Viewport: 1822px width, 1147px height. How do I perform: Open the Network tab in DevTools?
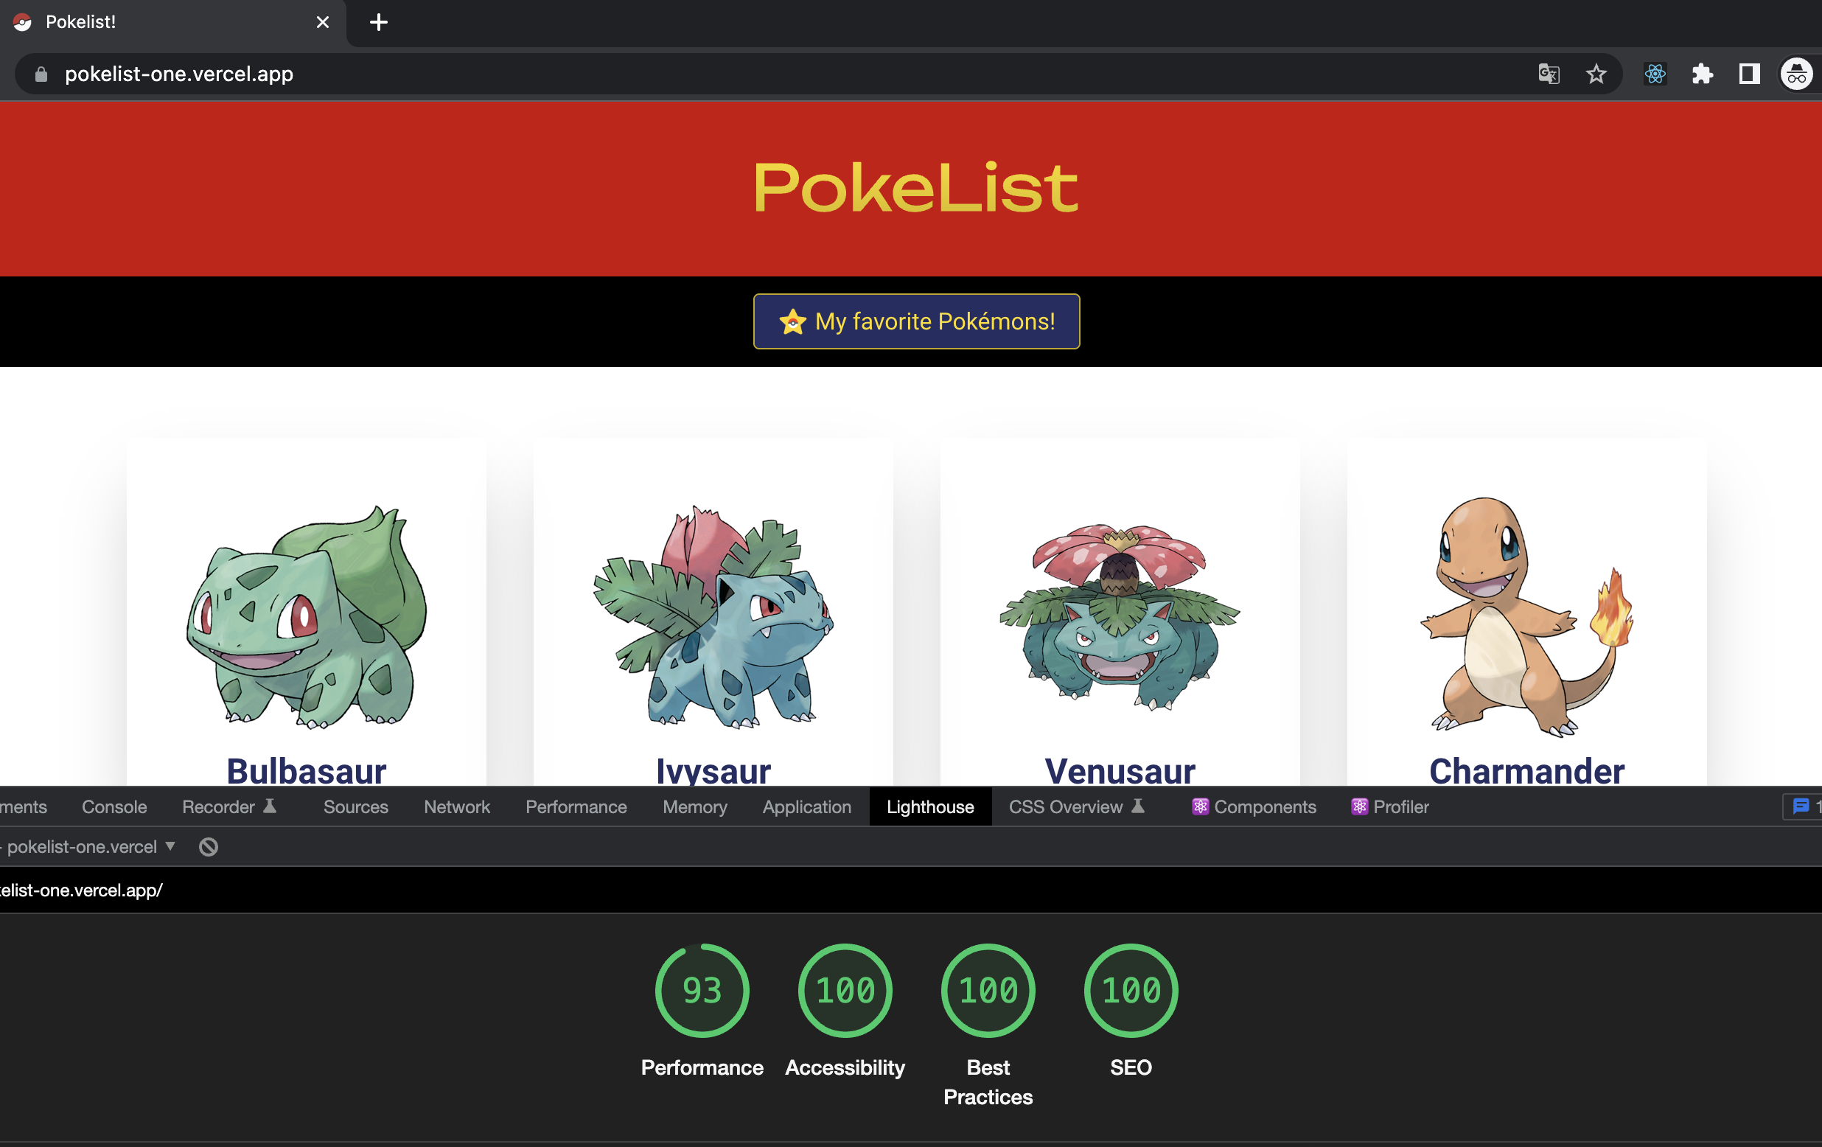coord(456,806)
